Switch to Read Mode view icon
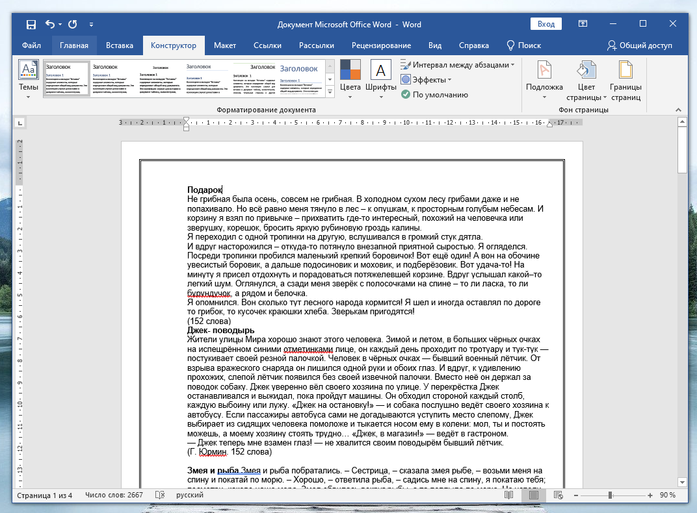The height and width of the screenshot is (513, 697). pyautogui.click(x=509, y=495)
